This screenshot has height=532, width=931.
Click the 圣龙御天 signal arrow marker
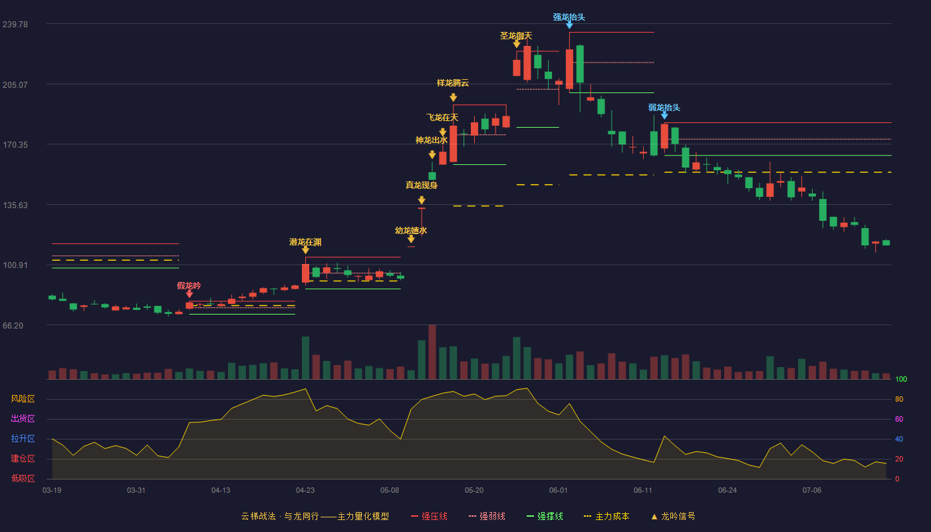click(x=517, y=45)
